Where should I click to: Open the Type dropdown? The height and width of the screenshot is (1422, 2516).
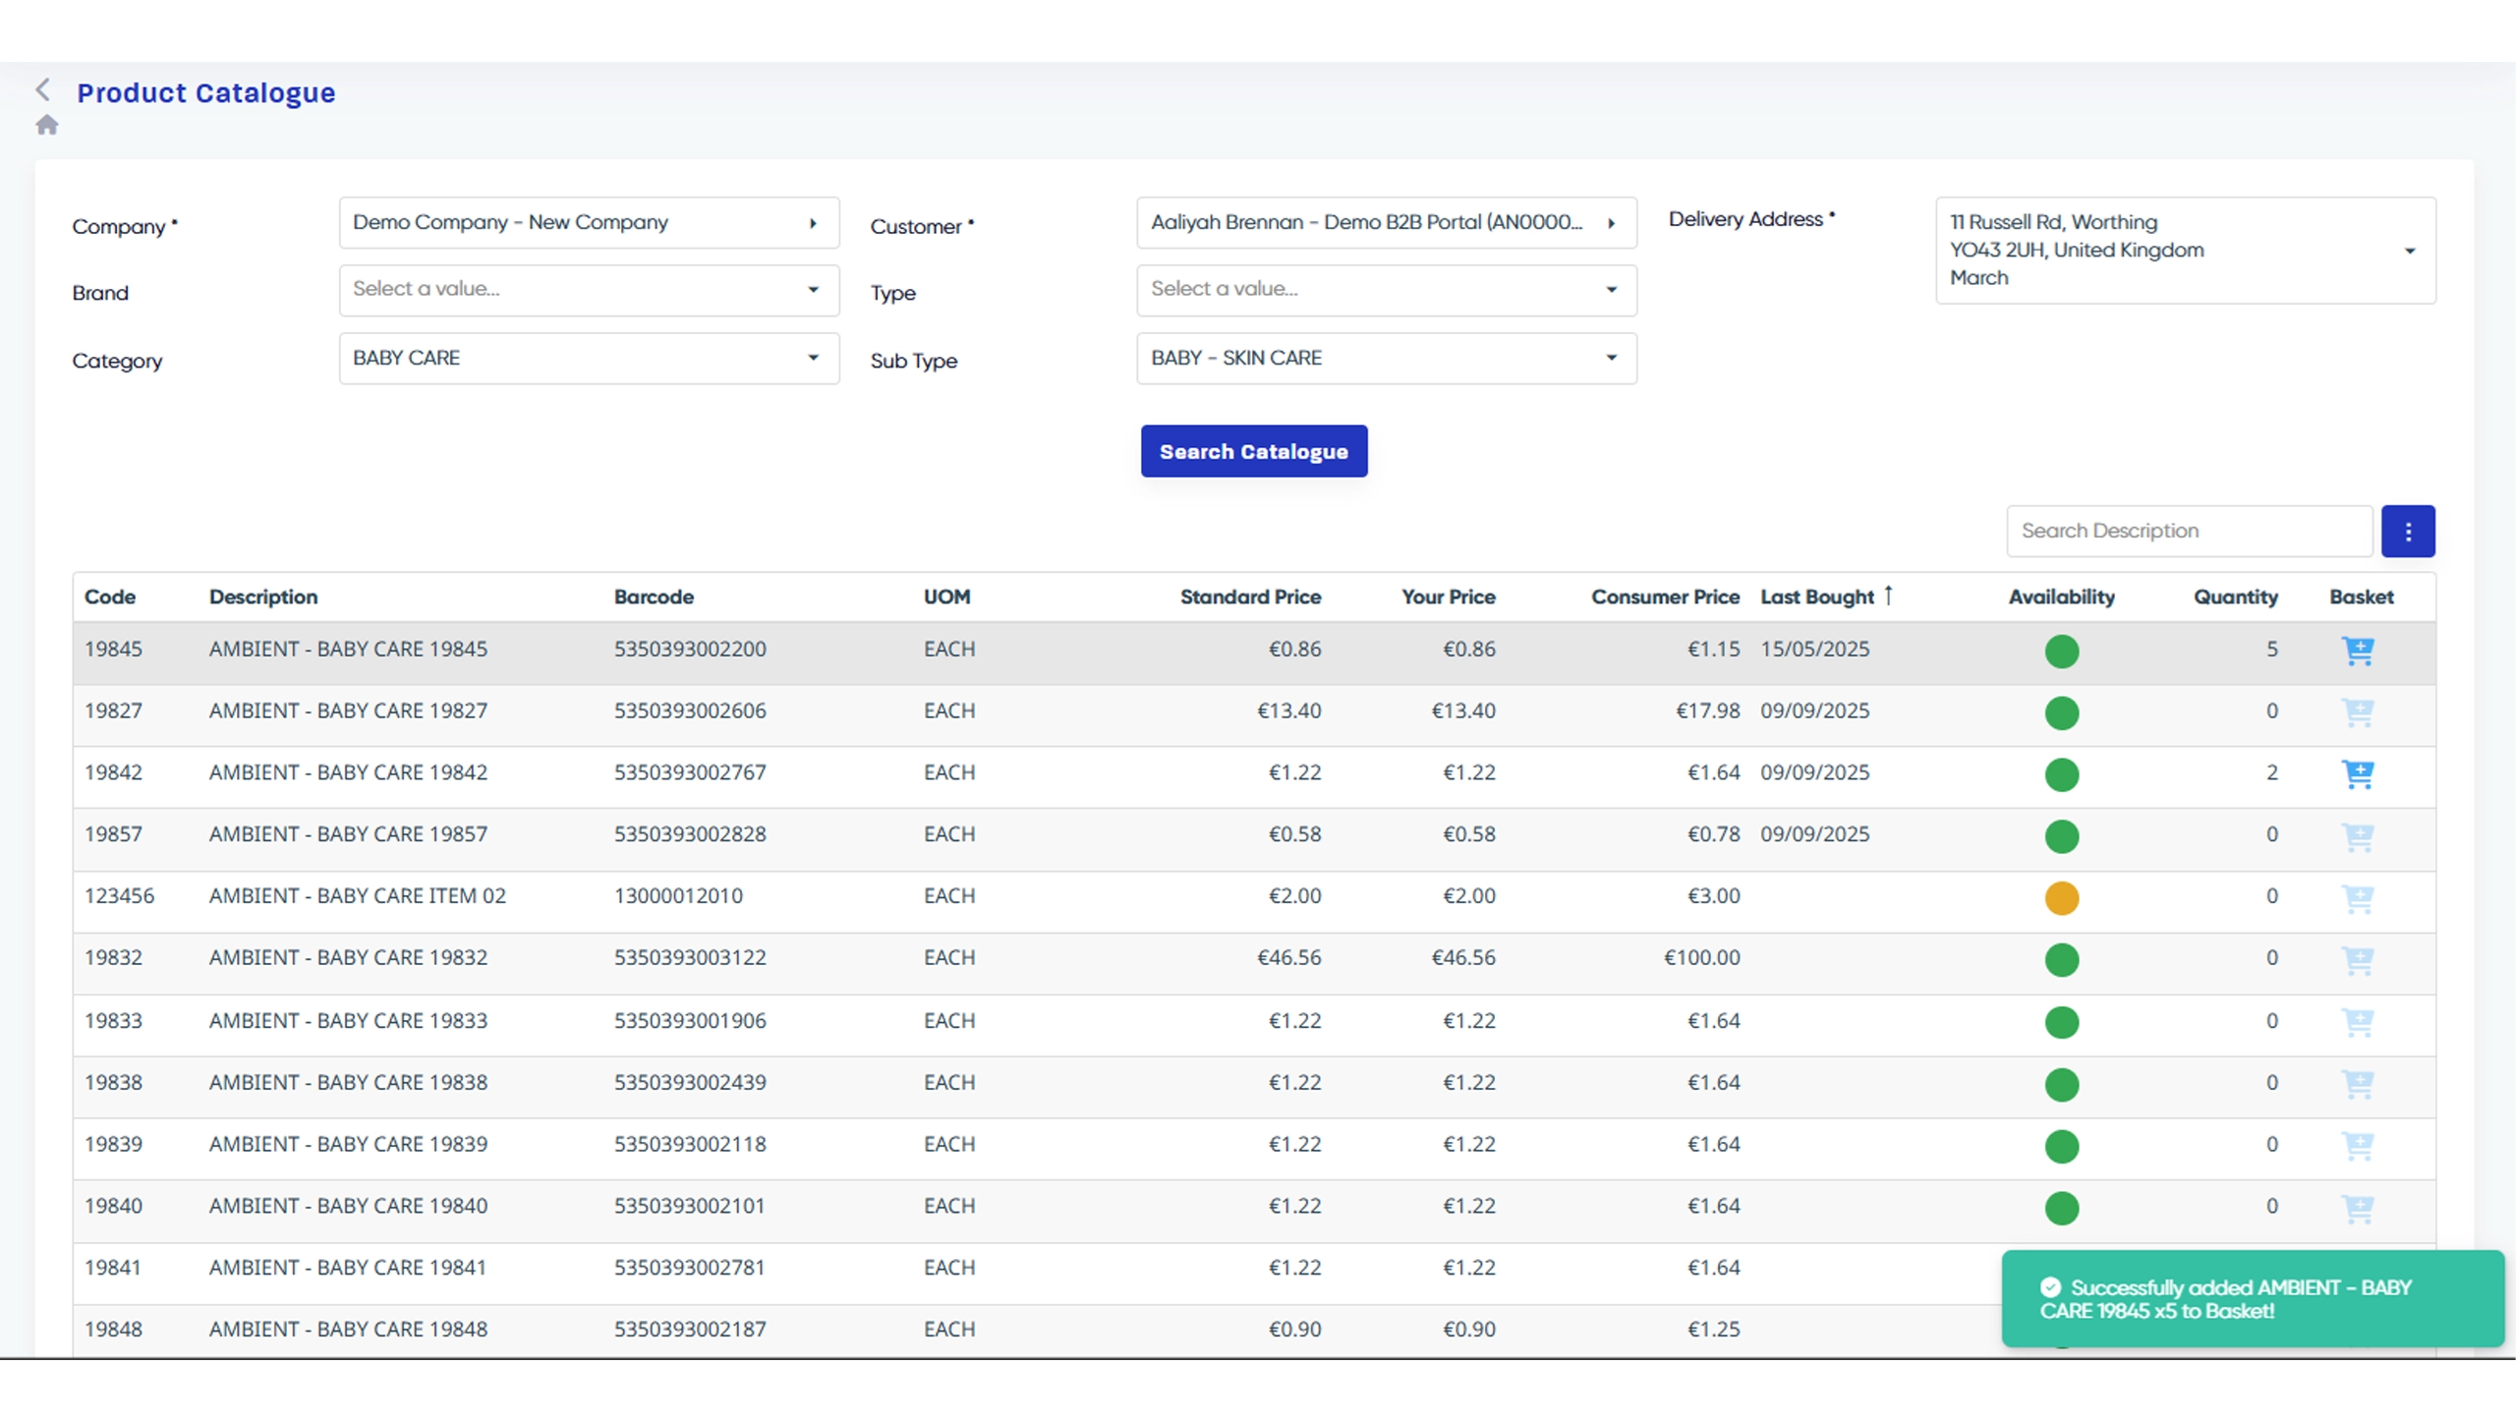point(1386,290)
